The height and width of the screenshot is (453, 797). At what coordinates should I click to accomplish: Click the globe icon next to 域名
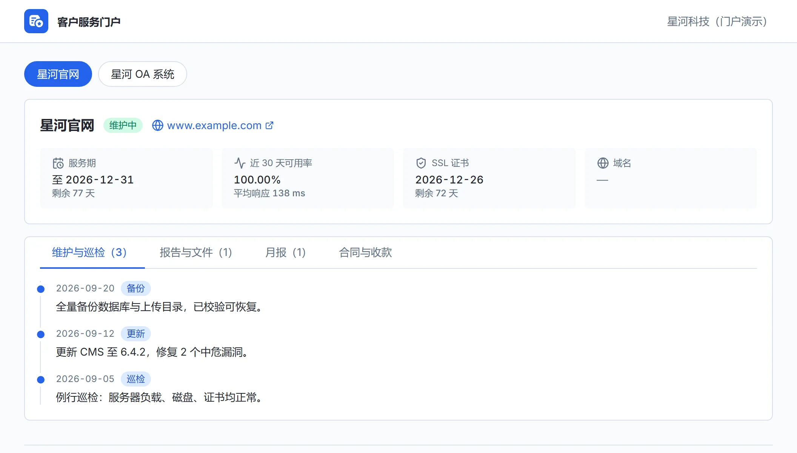pyautogui.click(x=603, y=163)
